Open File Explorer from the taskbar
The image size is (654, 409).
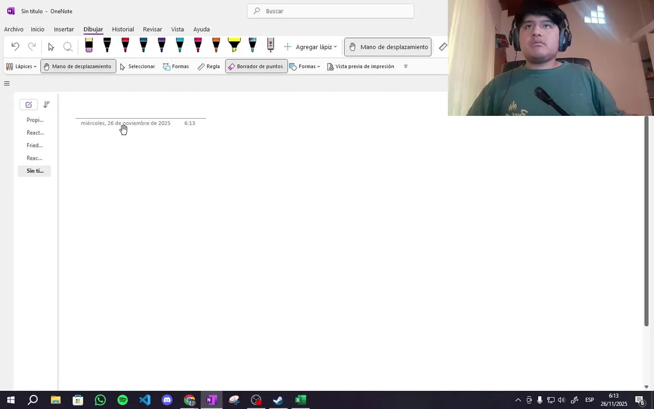coord(56,400)
